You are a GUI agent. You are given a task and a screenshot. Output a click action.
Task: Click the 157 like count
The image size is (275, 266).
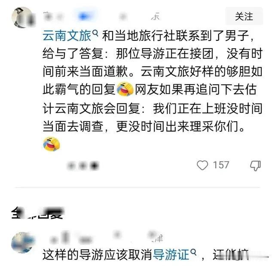(x=221, y=165)
